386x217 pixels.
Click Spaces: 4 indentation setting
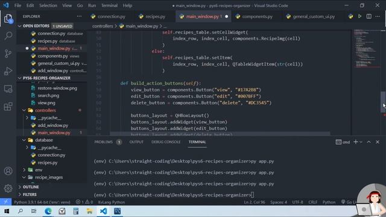point(279,202)
